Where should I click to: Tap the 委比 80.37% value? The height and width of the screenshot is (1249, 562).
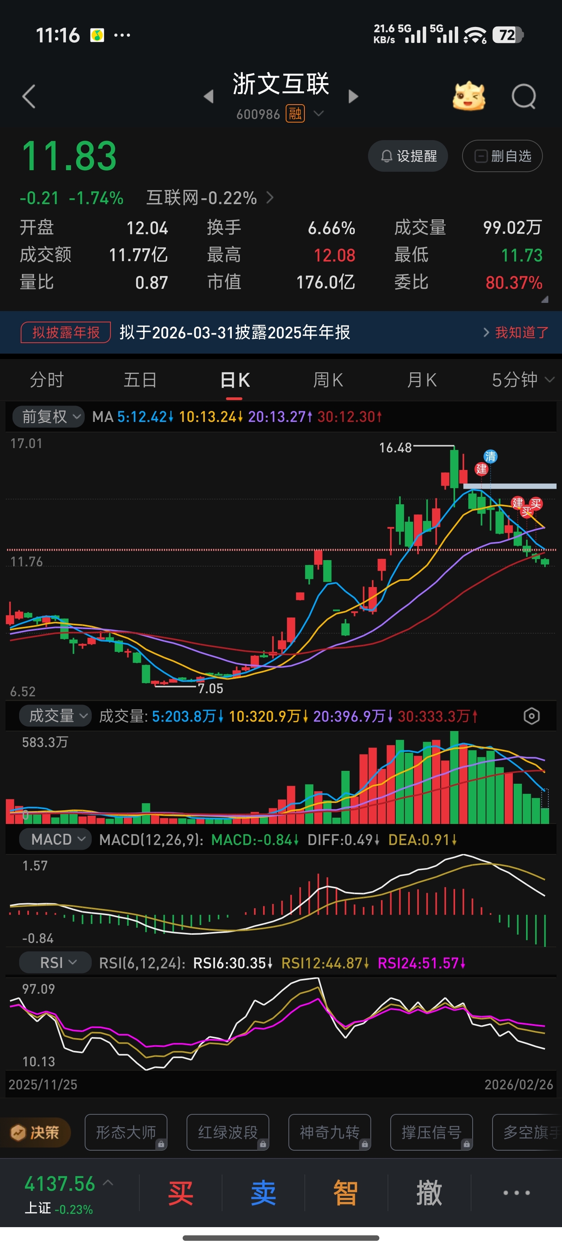[x=514, y=283]
